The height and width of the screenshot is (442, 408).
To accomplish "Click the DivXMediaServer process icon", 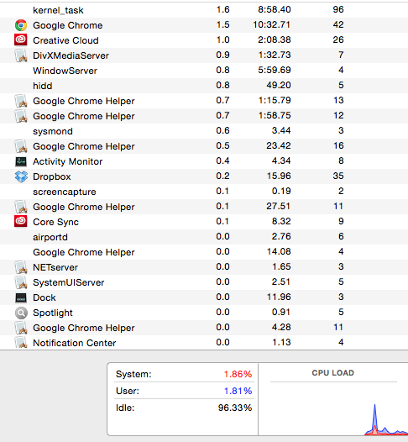I will [x=21, y=55].
